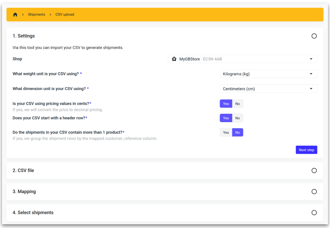Go to Shipments in the breadcrumb

click(37, 15)
